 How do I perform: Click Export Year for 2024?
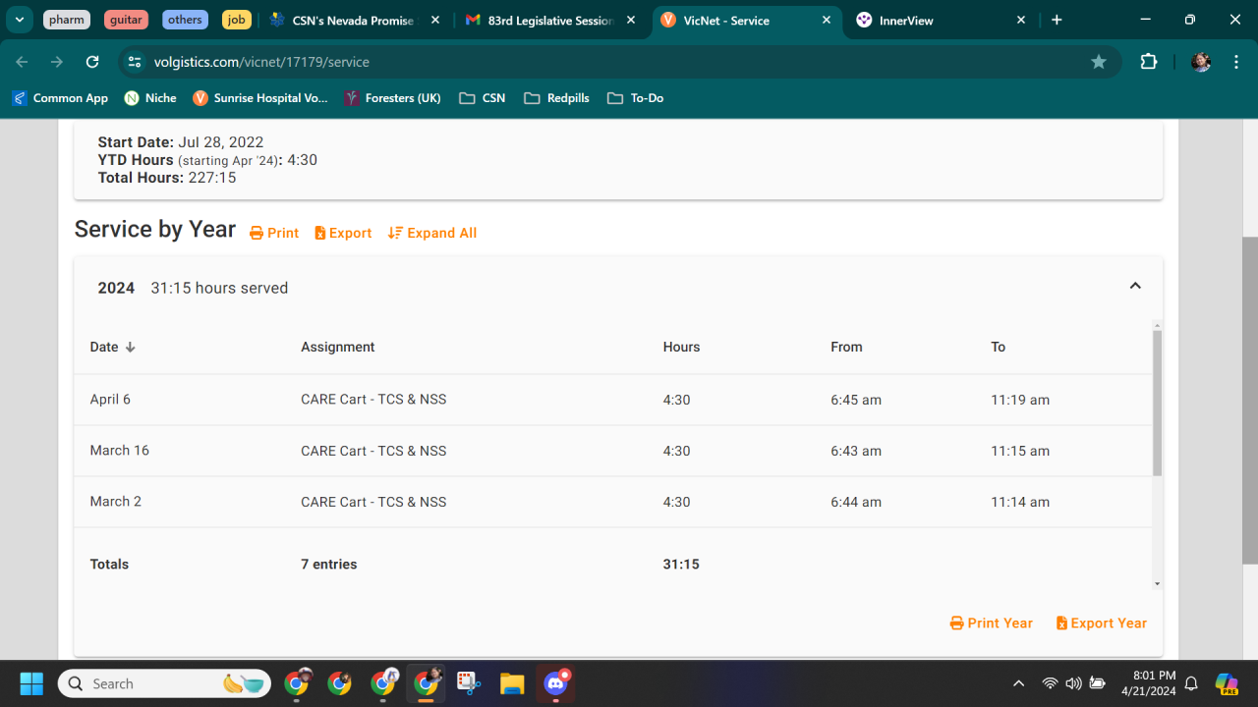1102,623
